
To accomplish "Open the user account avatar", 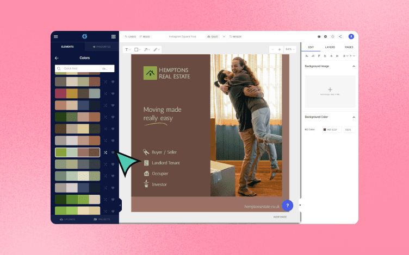I will coord(351,37).
